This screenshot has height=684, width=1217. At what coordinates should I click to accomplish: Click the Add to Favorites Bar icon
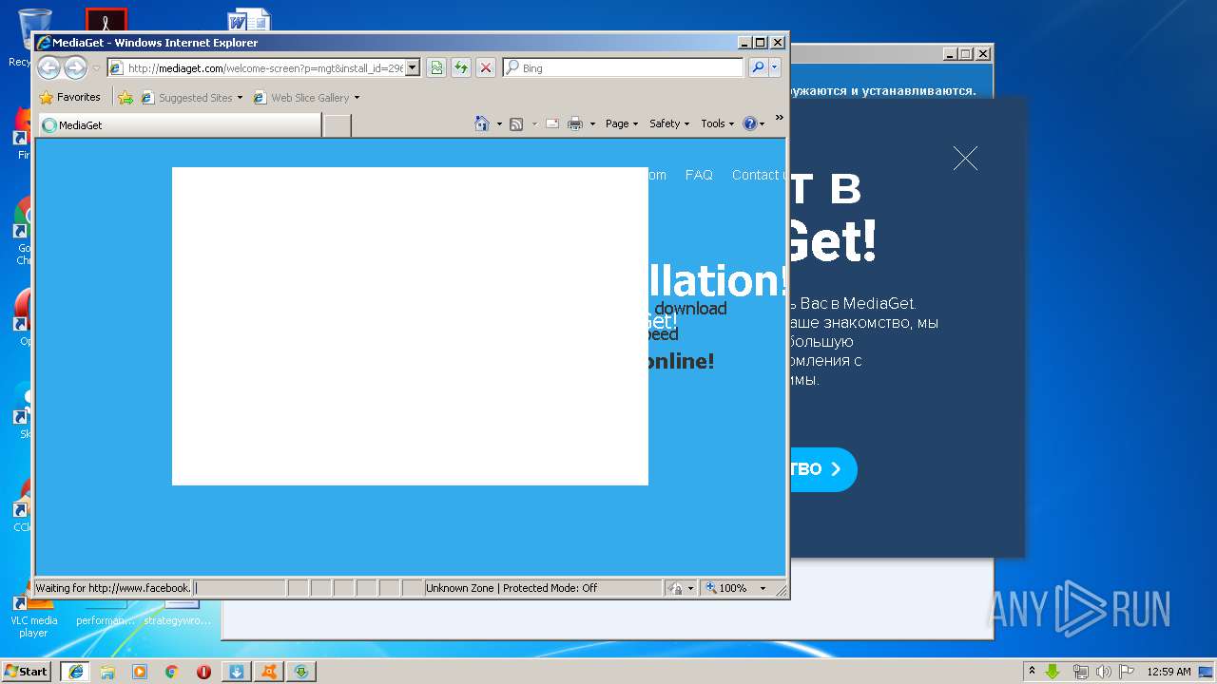coord(126,97)
